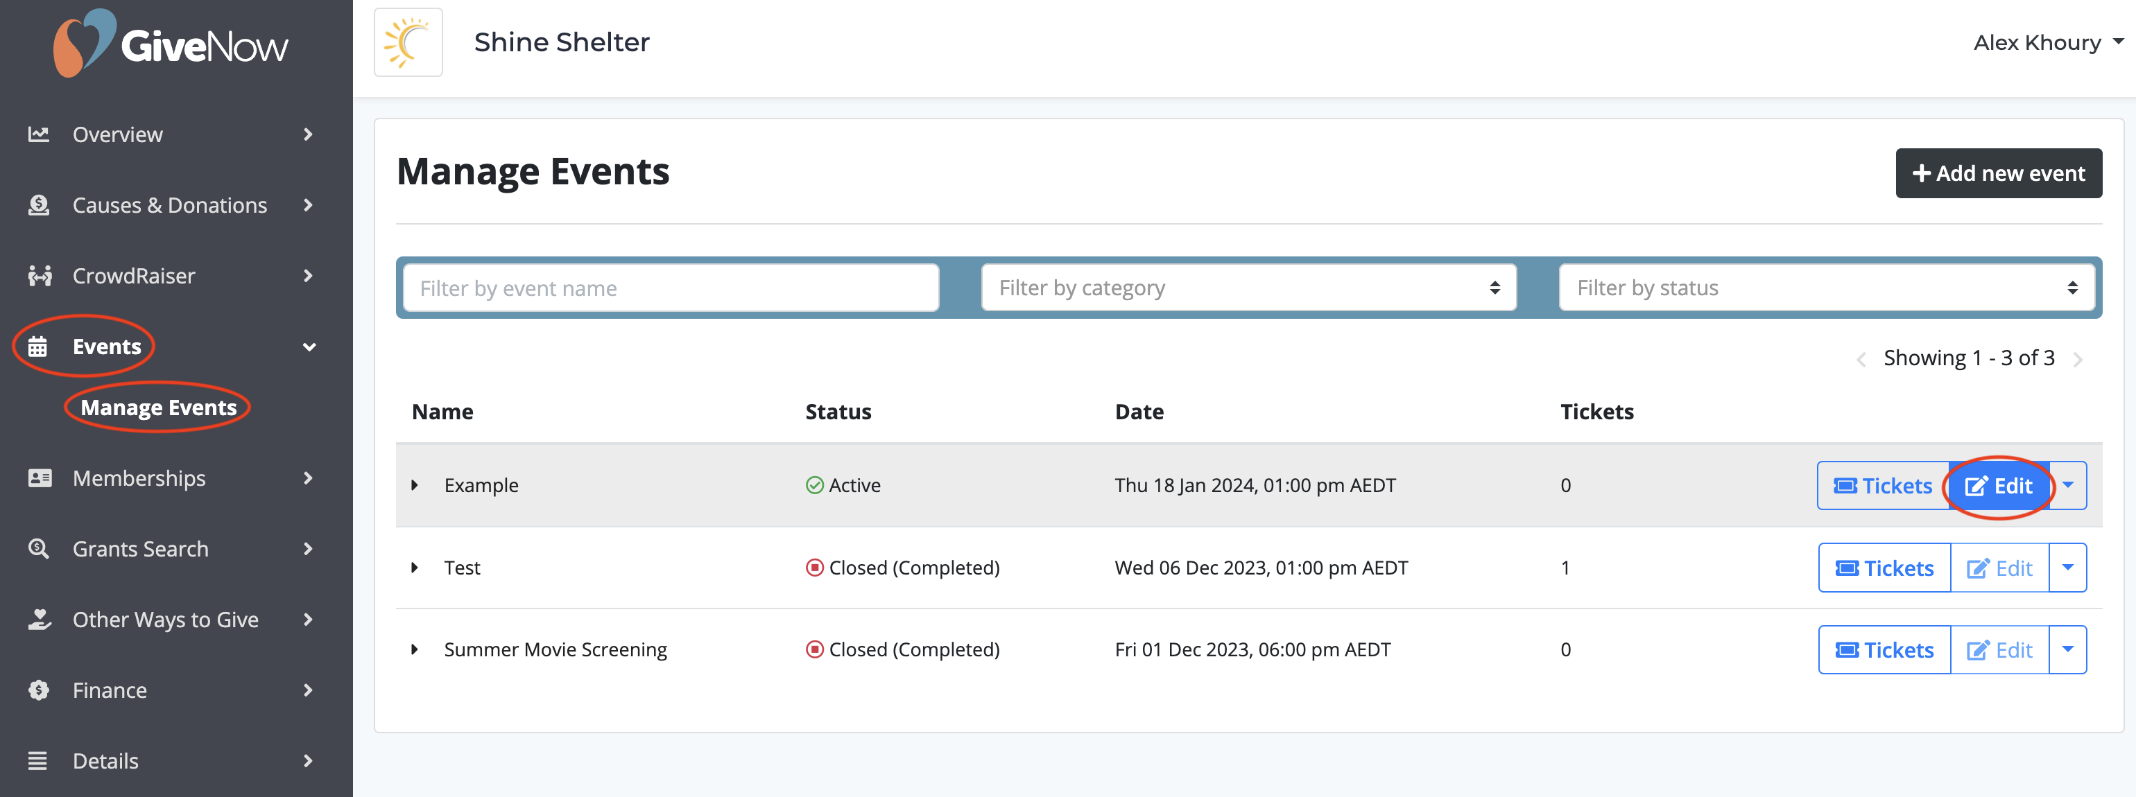The height and width of the screenshot is (797, 2136).
Task: Click the Grants Search magnifier icon
Action: 38,548
